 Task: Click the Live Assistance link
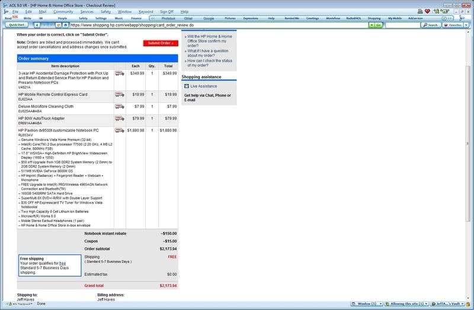pos(203,86)
